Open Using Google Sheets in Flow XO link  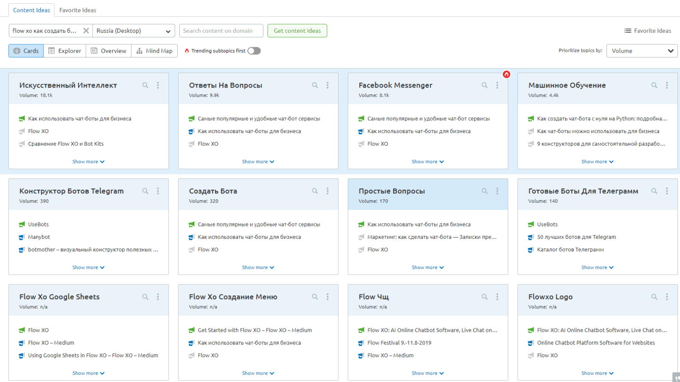[x=93, y=356]
